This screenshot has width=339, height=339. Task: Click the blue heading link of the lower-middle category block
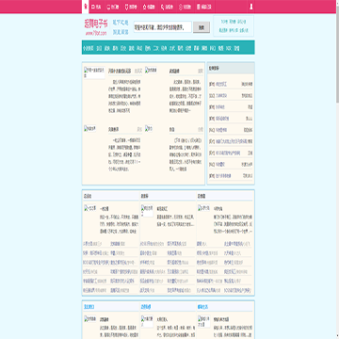146,307
